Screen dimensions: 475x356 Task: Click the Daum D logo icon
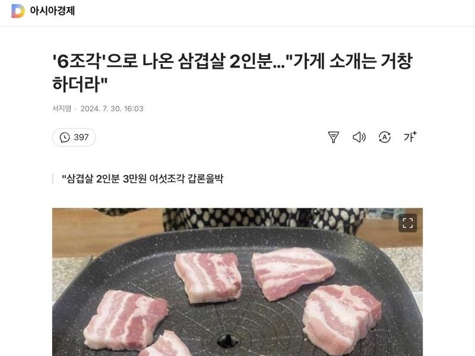click(x=18, y=11)
